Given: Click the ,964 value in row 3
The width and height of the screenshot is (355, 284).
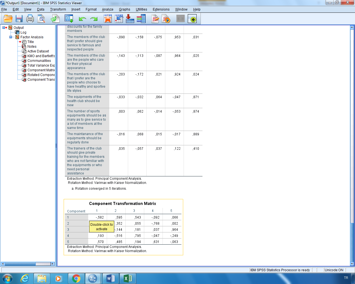Looking at the screenshot, I should pos(175,230).
